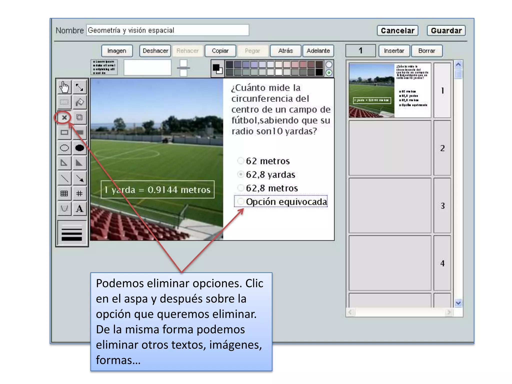Pick the paint bucket fill tool
This screenshot has width=512, height=384.
pos(79,102)
